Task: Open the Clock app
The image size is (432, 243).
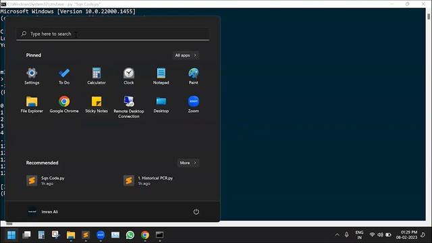Action: click(x=129, y=76)
